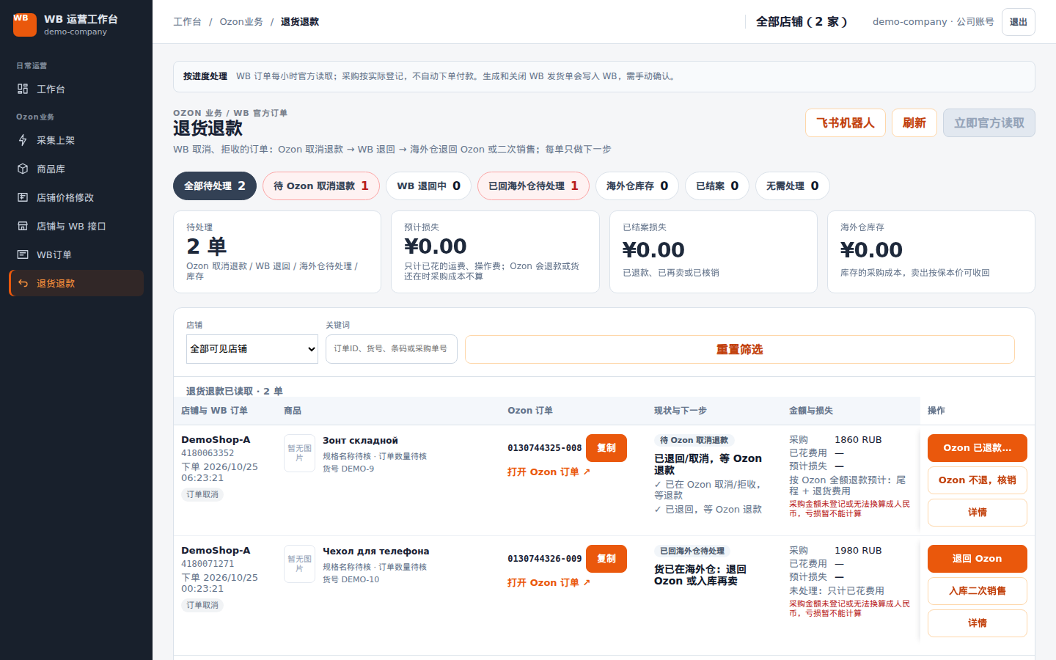Open 详情 for order 4180071271
The image size is (1056, 660).
(x=978, y=623)
